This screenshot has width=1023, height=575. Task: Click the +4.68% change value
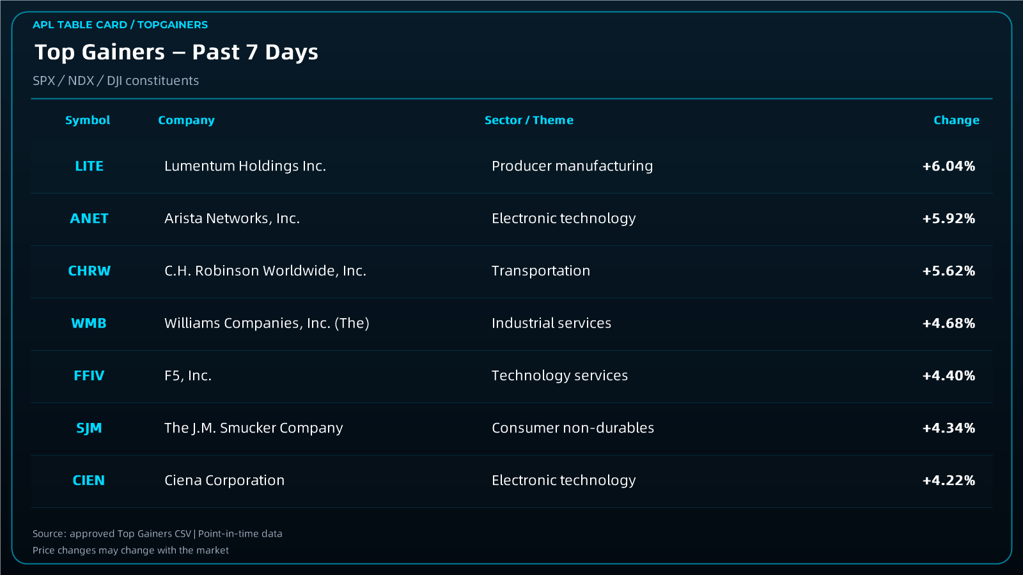pyautogui.click(x=949, y=323)
